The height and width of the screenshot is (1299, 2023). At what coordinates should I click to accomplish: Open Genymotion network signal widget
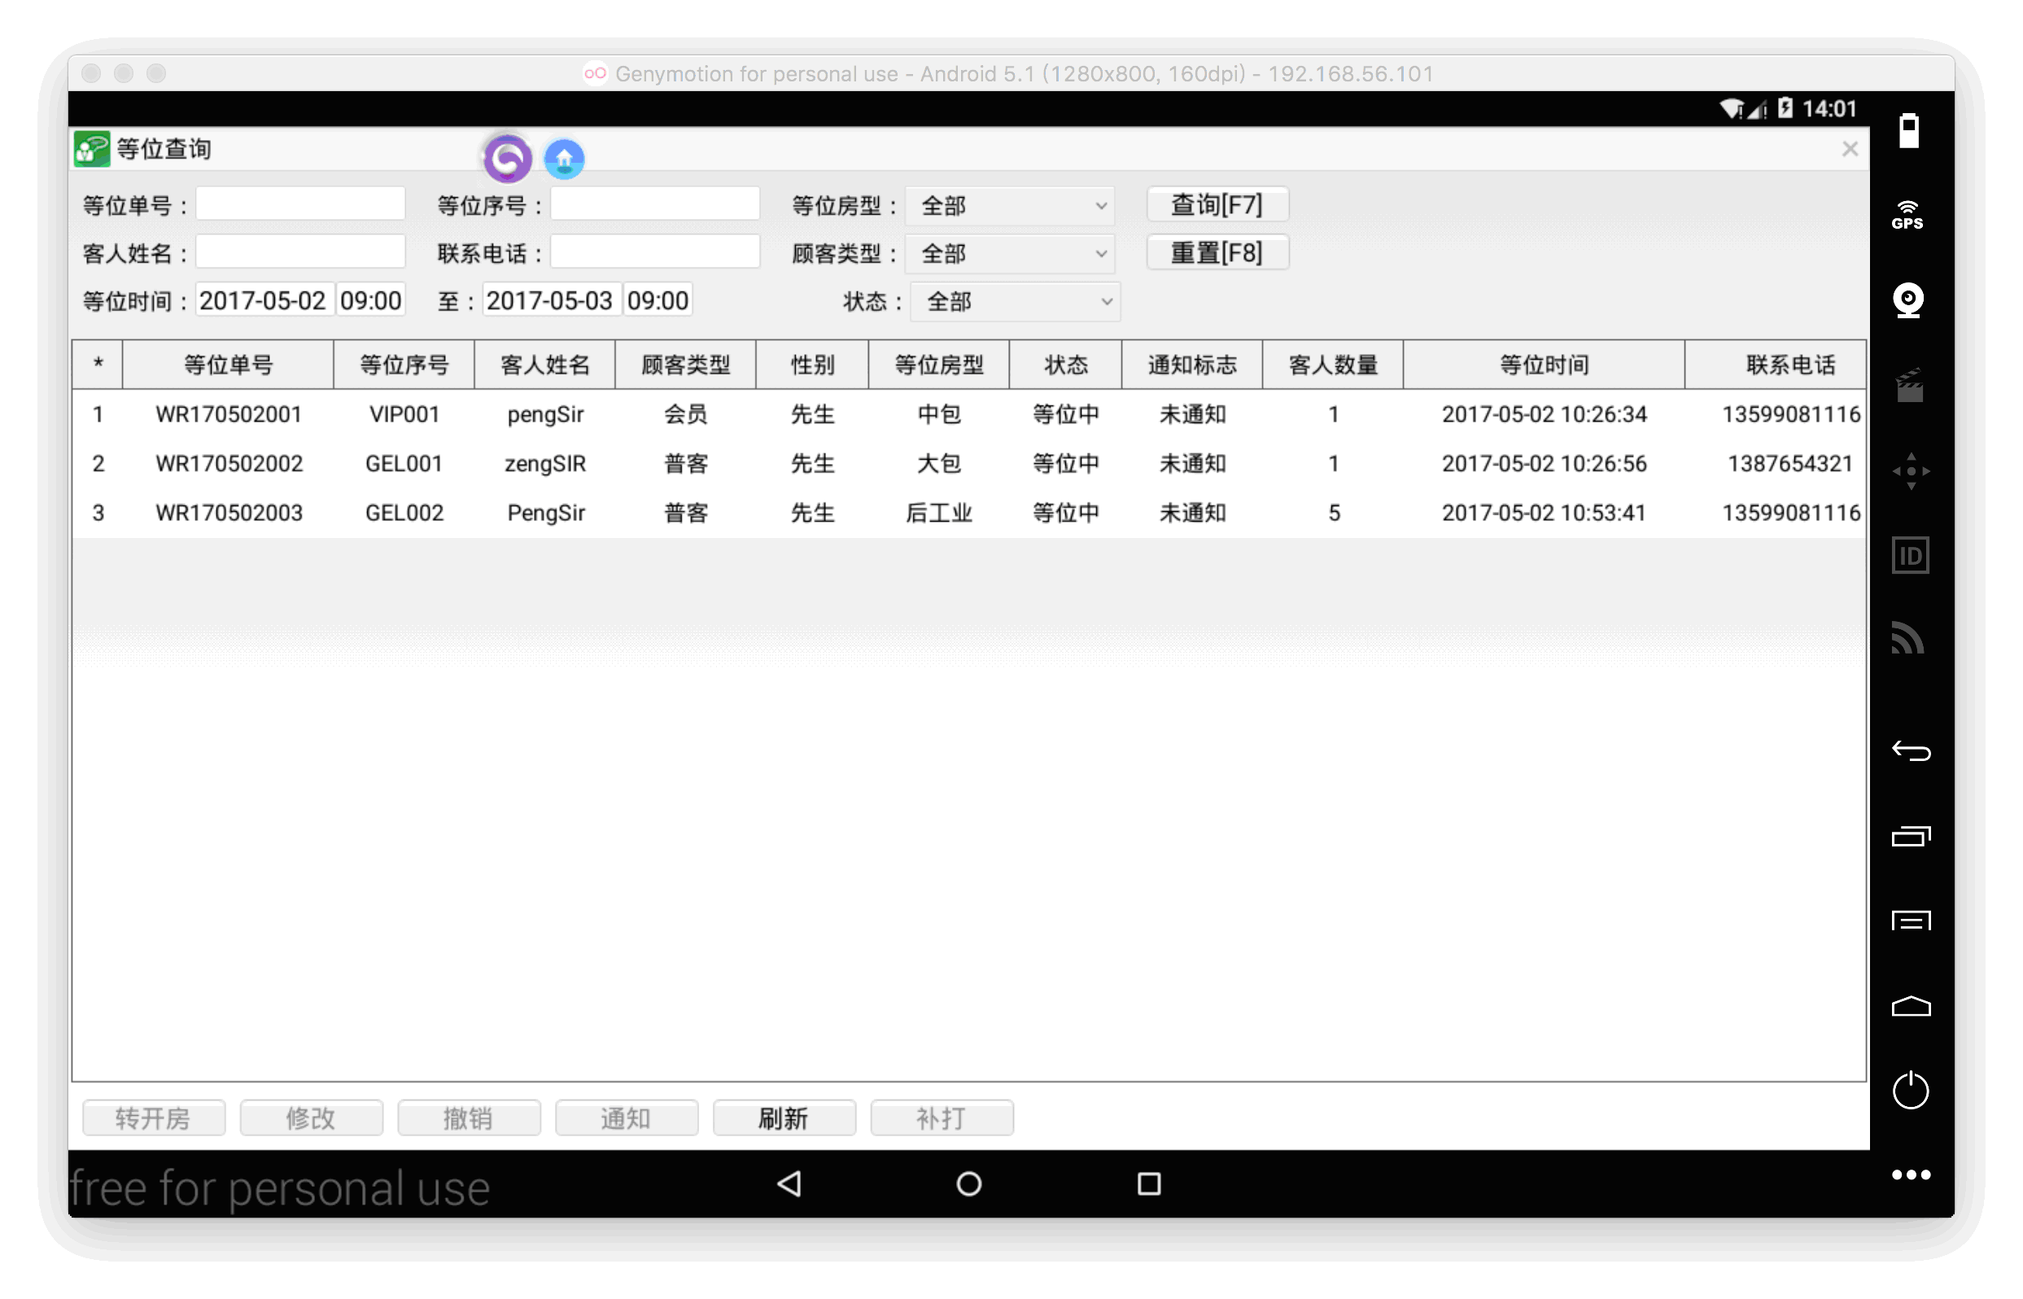point(1908,639)
